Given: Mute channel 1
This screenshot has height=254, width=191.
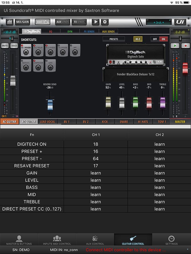Looking at the screenshot, I should click(5, 46).
